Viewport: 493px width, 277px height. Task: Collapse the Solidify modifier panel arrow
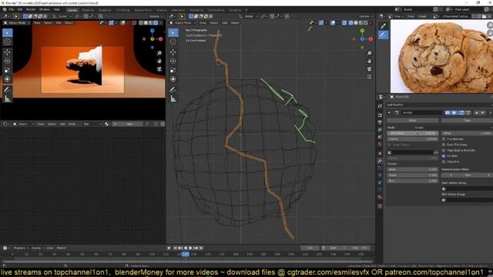coord(389,113)
